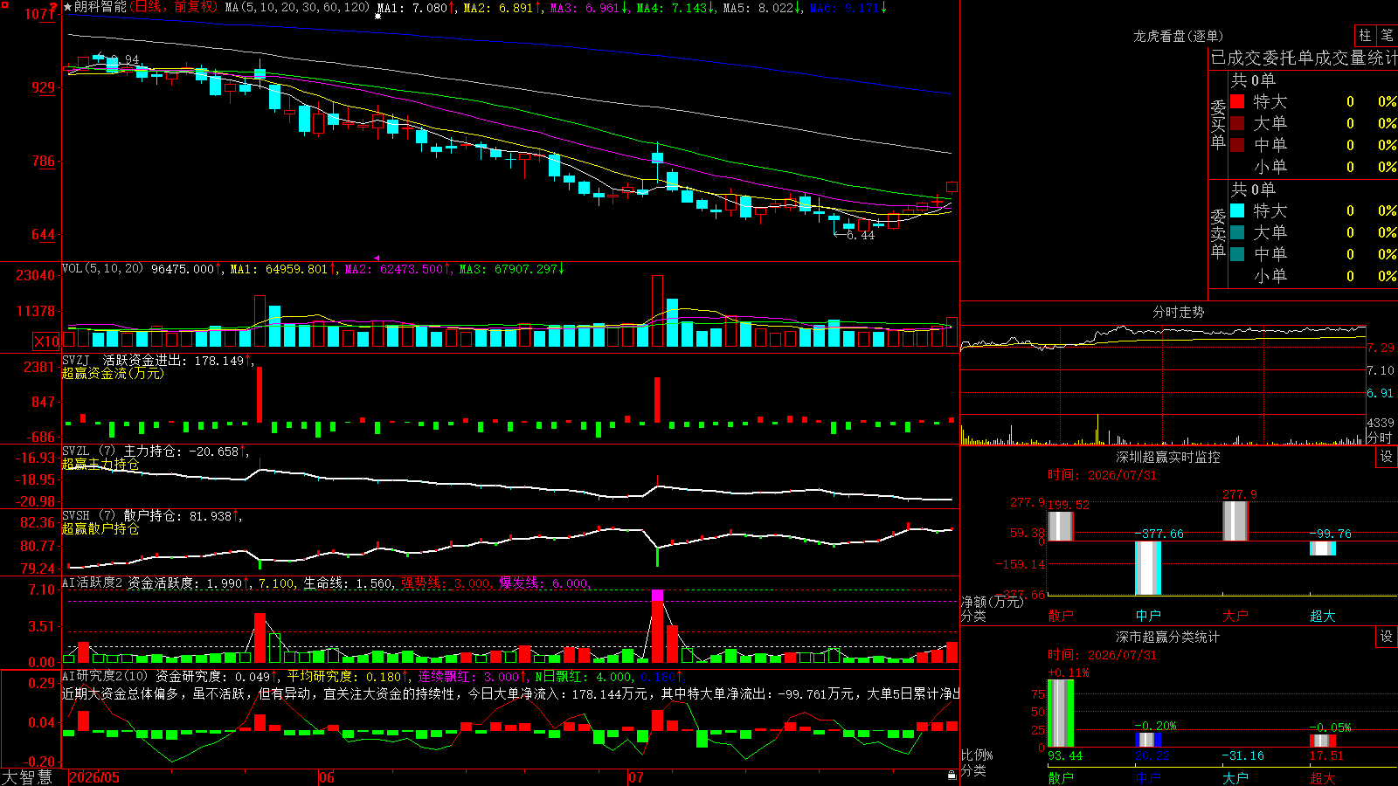1398x786 pixels.
Task: Click the VOL(5,10,20) indicator label
Action: (102, 268)
